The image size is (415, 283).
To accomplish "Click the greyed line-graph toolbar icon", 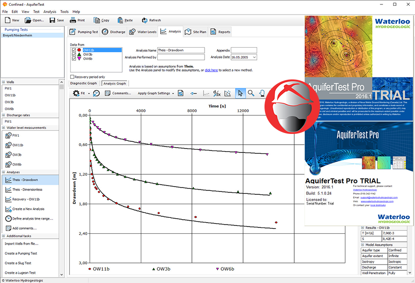I will click(x=206, y=93).
